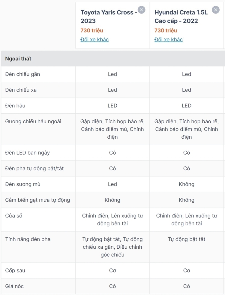
Task: Click the Toyota 730 triệu price
Action: coord(92,30)
